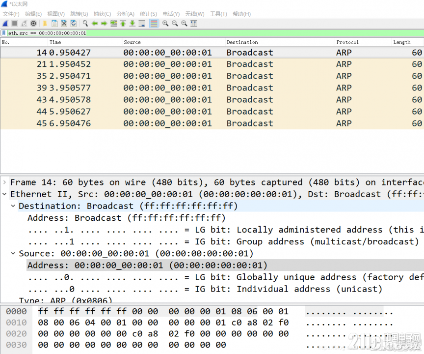Open the 编辑(E) menu
This screenshot has height=354, width=424.
[x=33, y=14]
